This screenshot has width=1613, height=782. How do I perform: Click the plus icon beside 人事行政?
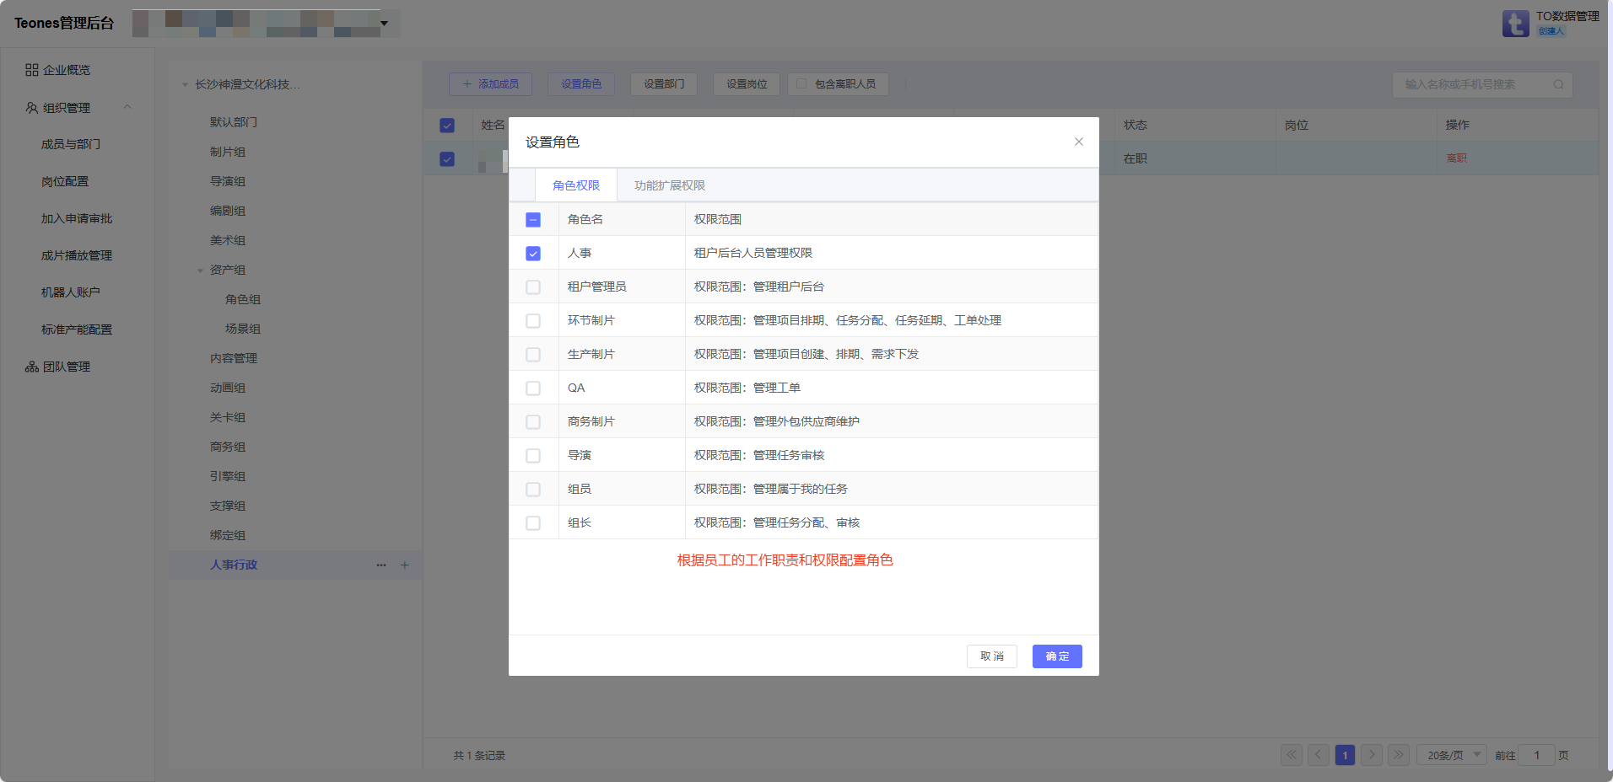pos(405,565)
